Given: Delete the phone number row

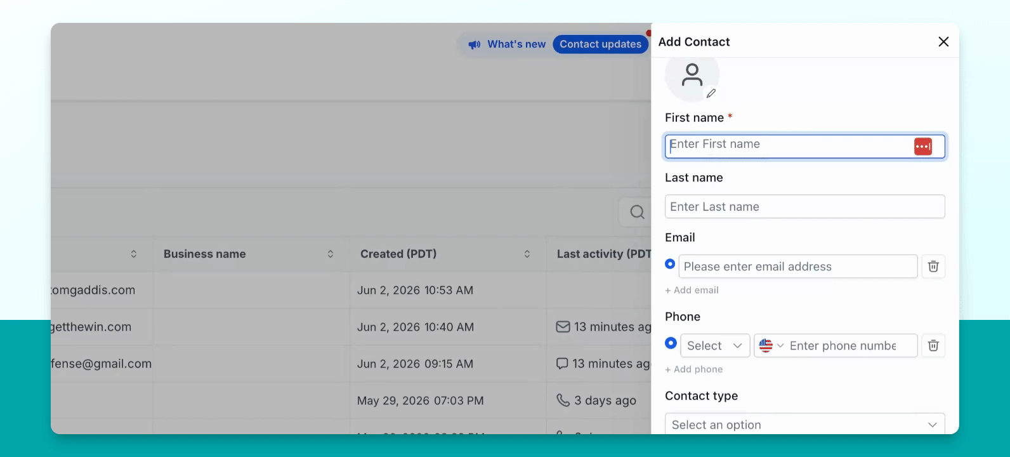Looking at the screenshot, I should click(933, 345).
